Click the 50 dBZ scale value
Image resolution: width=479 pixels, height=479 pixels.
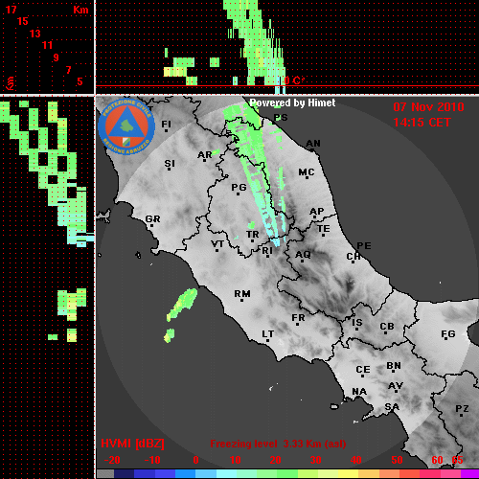point(397,460)
